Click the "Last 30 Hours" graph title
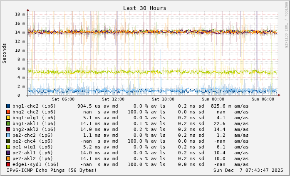Image resolution: width=290 pixels, height=176 pixels. click(144, 8)
